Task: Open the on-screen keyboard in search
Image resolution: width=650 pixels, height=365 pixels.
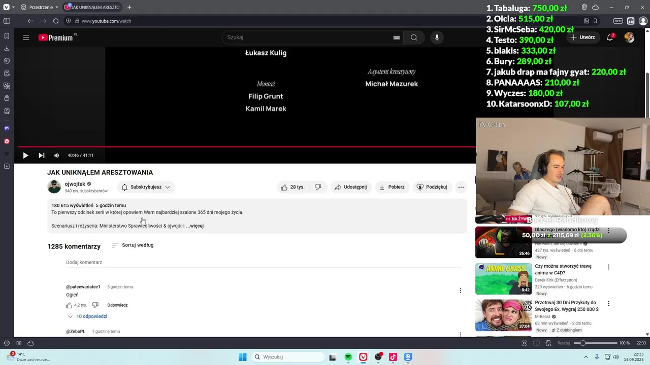Action: [397, 38]
